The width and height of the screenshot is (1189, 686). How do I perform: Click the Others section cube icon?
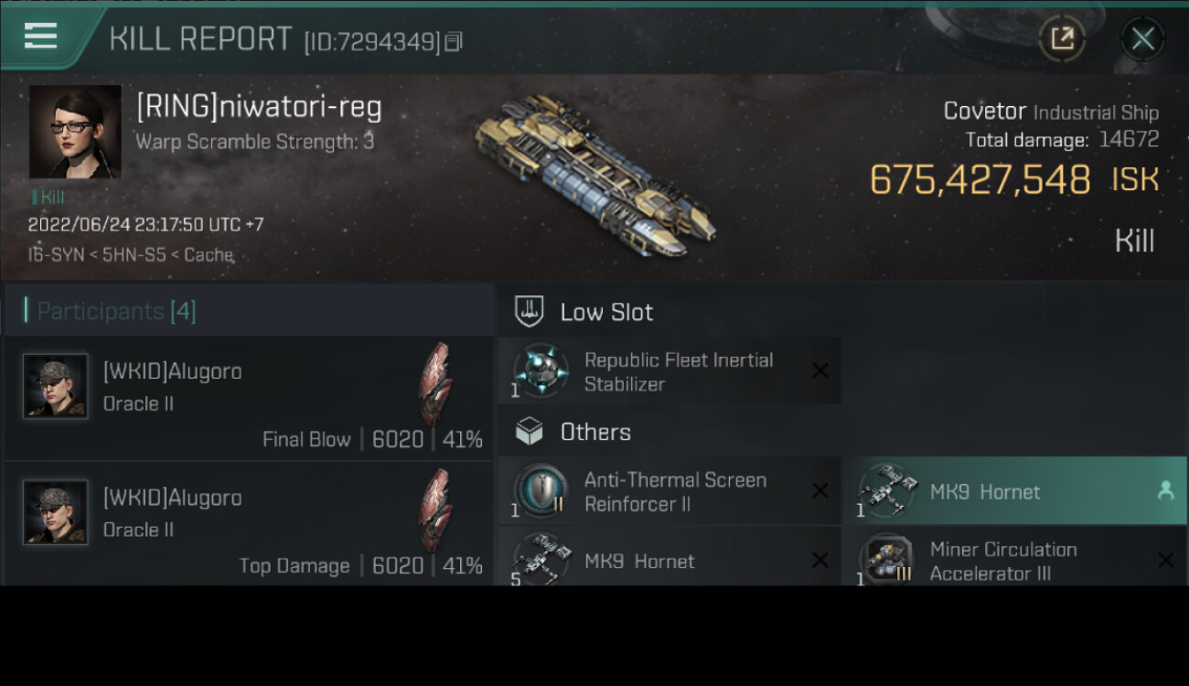[x=530, y=432]
